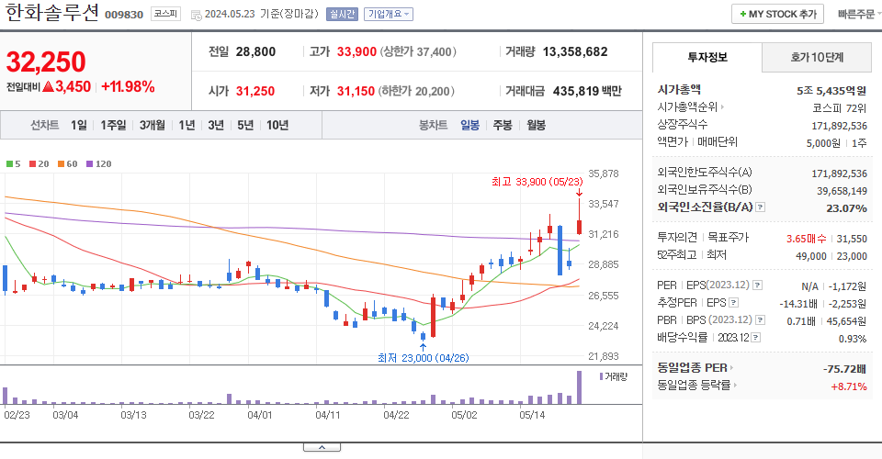882x459 pixels.
Task: Switch to the 투자정보 tab
Action: tap(707, 57)
